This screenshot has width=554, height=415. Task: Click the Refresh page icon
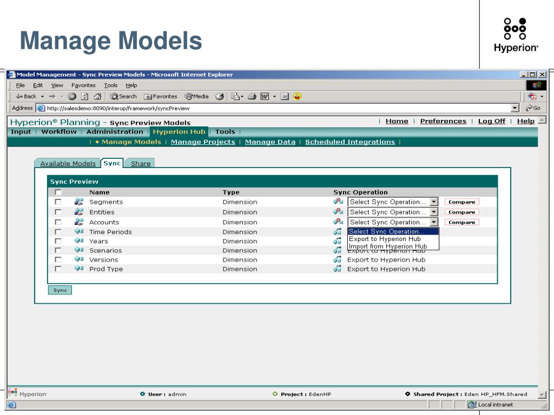pos(85,96)
